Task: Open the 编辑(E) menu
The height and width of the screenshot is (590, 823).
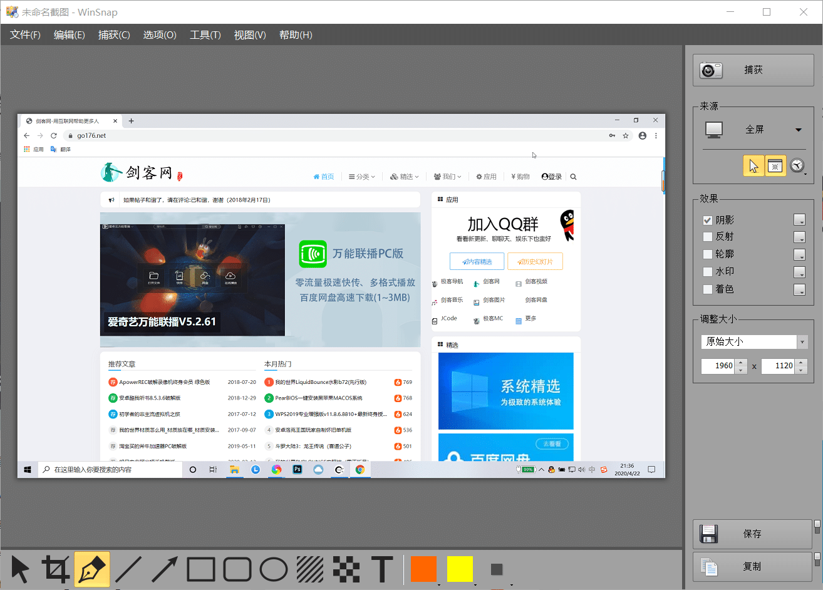Action: pos(69,35)
